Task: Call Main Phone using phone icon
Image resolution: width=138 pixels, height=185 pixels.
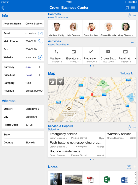Action: coord(40,41)
